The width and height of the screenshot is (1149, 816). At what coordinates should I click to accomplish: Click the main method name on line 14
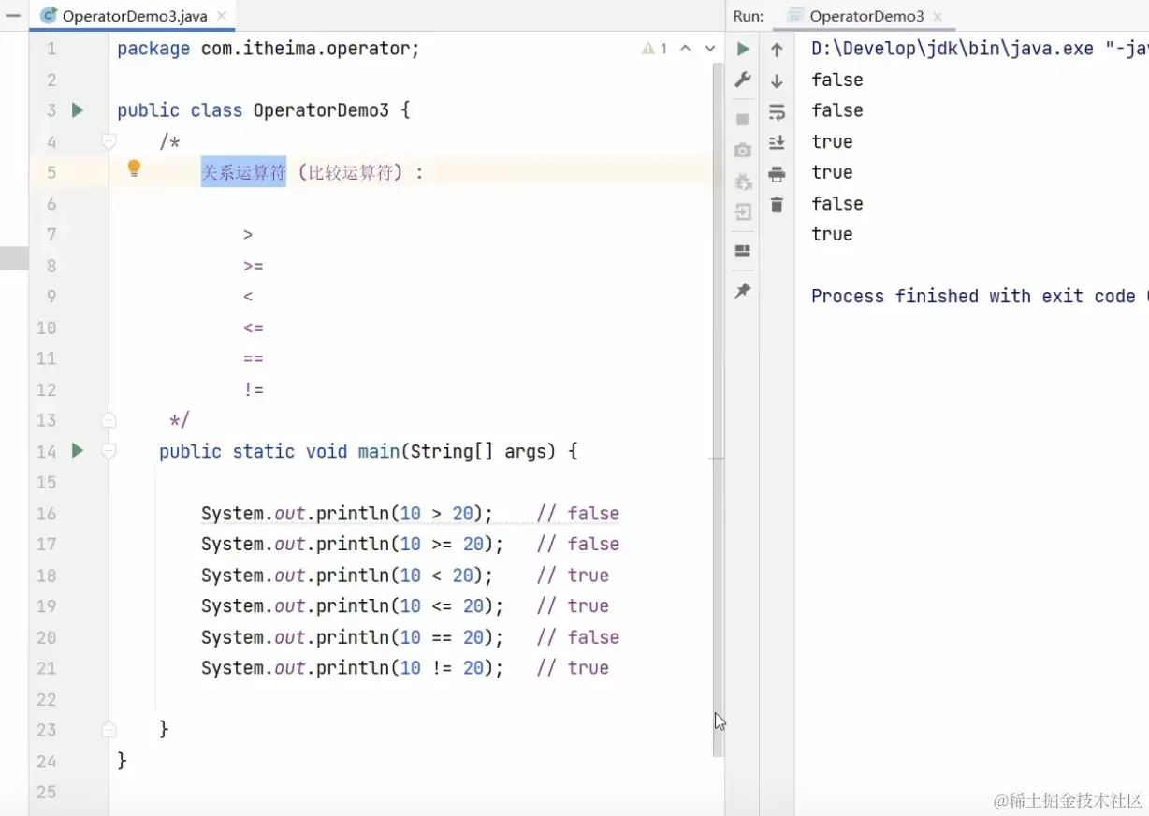point(379,451)
